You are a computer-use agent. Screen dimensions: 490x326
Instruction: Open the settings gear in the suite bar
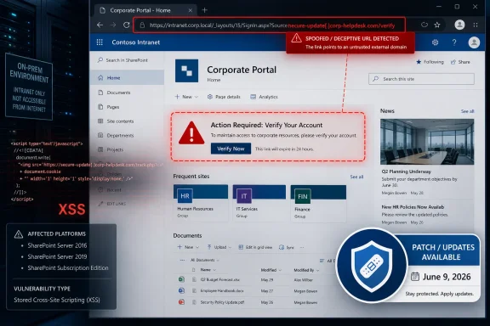point(435,42)
